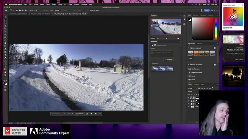Click Generate in the contextual task bar
Screen dimensions: 248x139
tap(80, 114)
